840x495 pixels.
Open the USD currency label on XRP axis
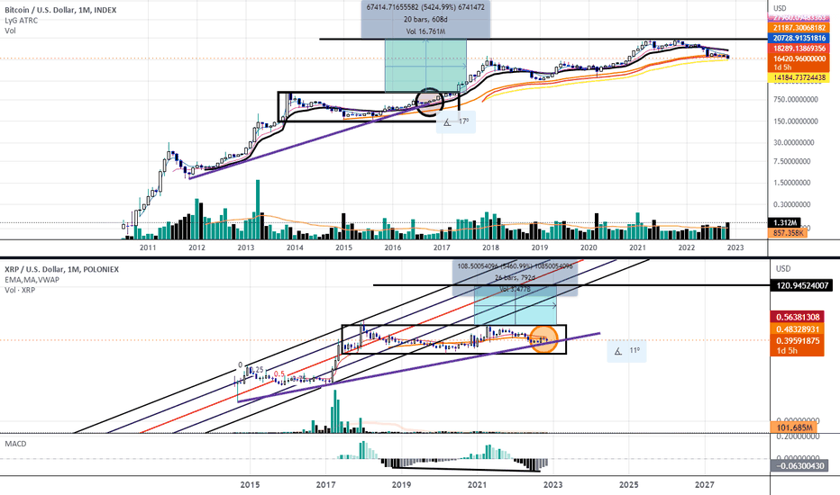pos(783,268)
